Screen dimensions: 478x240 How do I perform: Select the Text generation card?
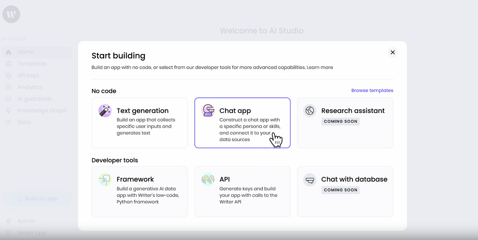139,123
